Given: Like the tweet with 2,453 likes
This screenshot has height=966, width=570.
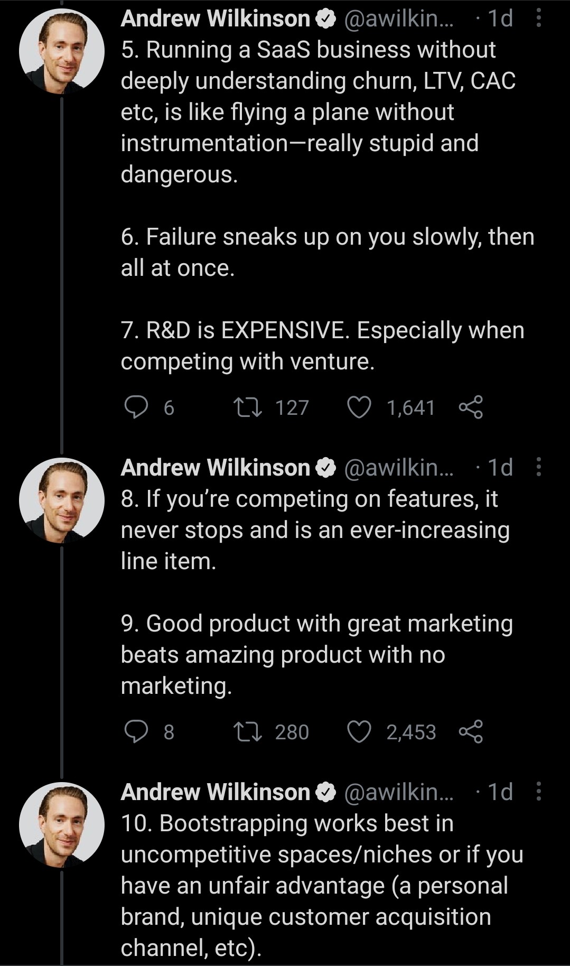Looking at the screenshot, I should pyautogui.click(x=359, y=732).
